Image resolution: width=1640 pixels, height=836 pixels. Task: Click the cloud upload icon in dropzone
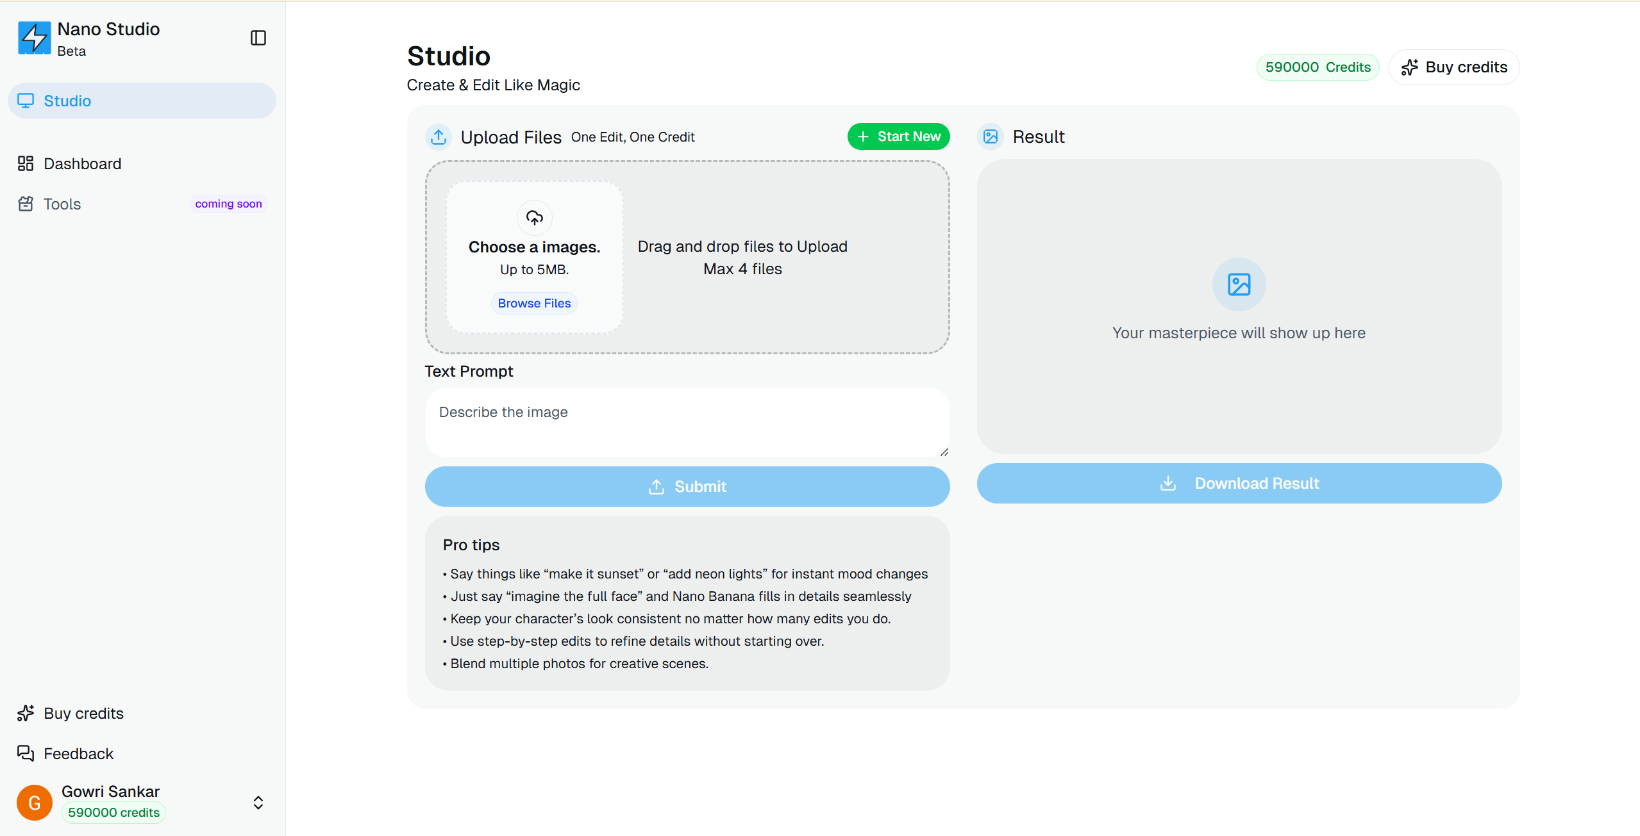coord(534,217)
